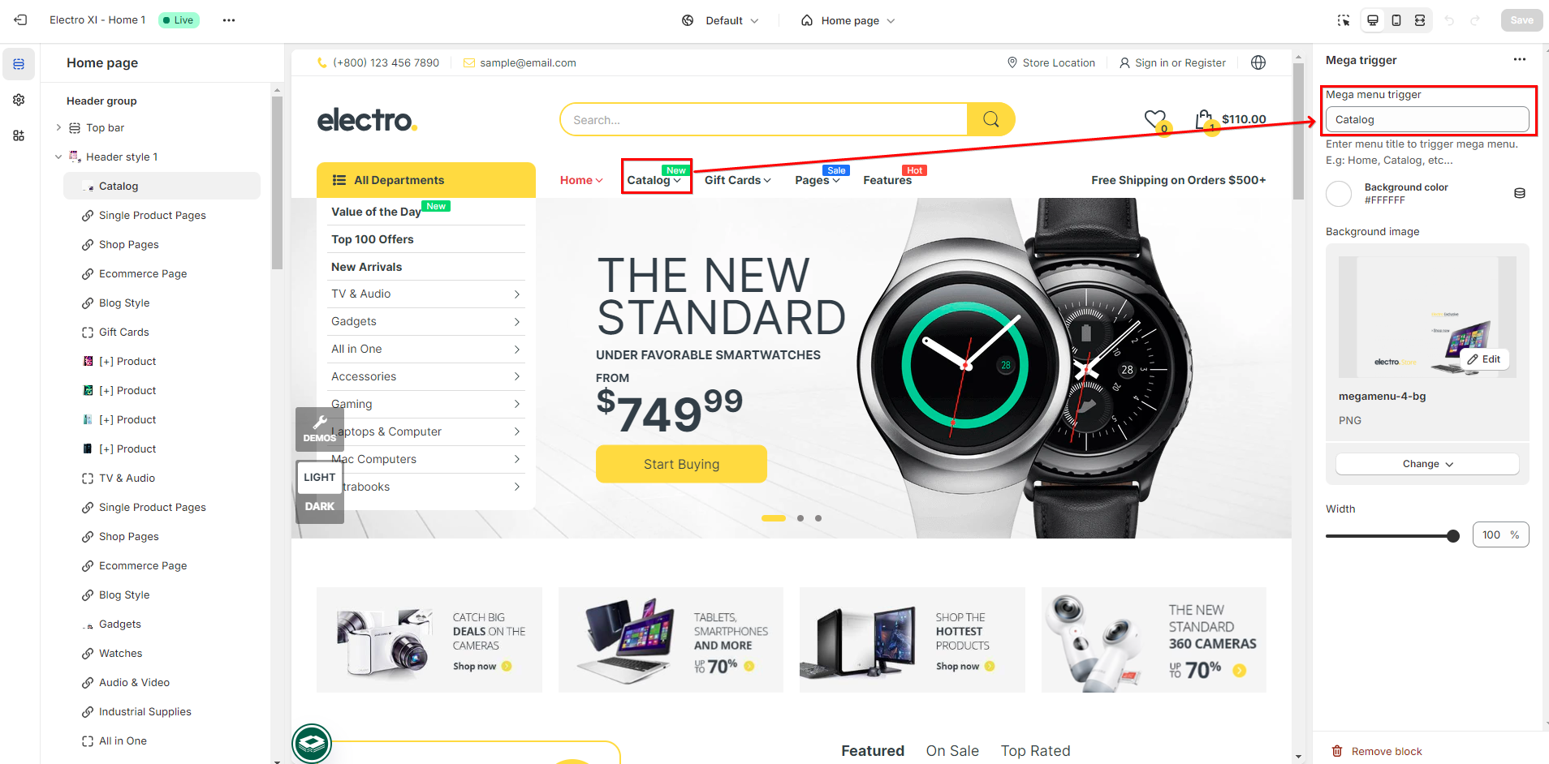This screenshot has height=764, width=1549.
Task: Open the Default theme template dropdown
Action: [x=720, y=20]
